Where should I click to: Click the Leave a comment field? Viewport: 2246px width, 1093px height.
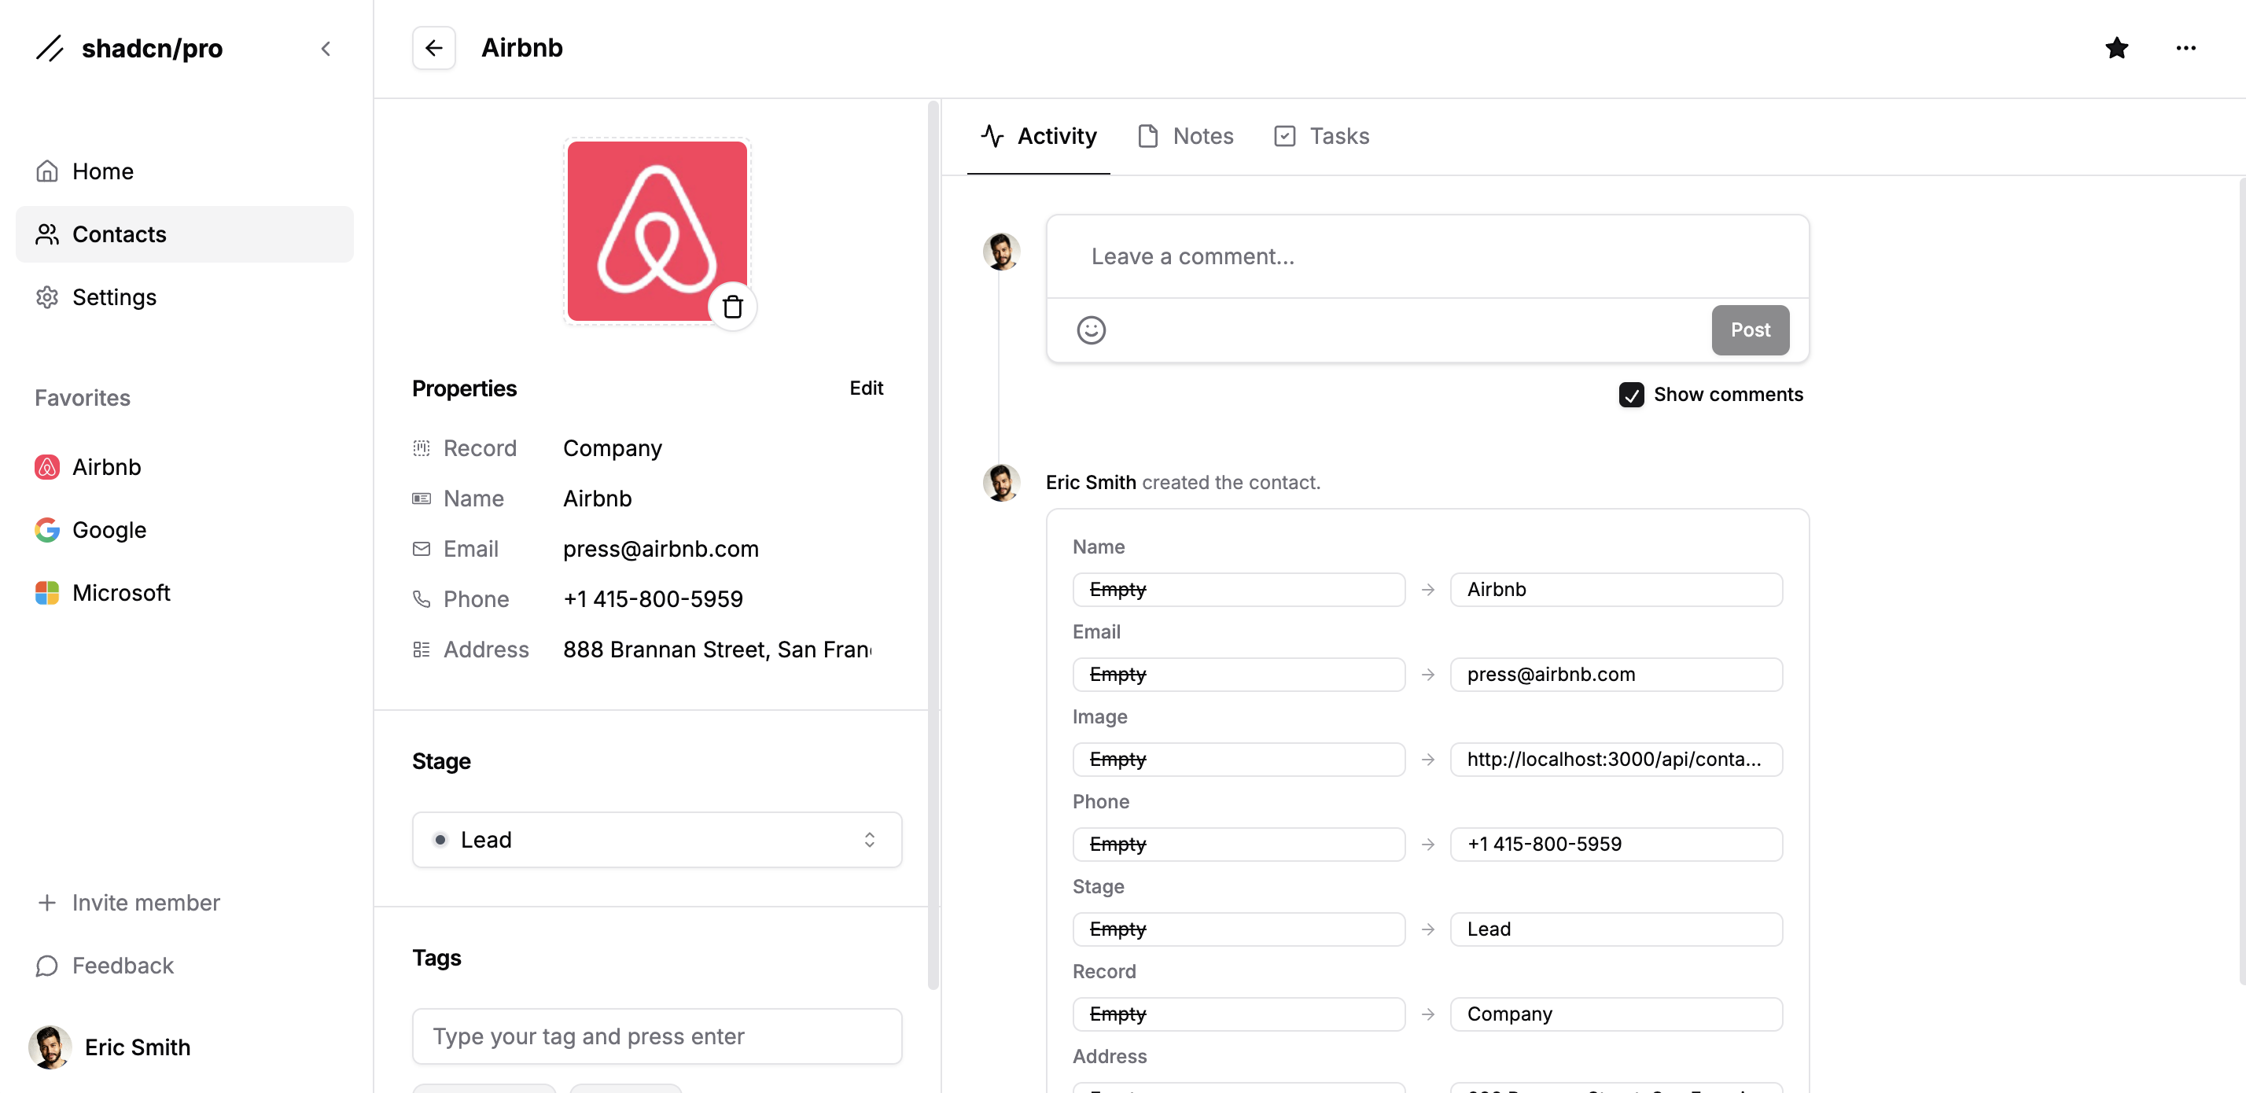pos(1427,256)
